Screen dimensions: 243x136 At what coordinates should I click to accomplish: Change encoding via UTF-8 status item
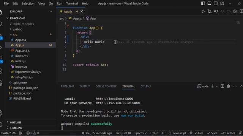(154, 133)
